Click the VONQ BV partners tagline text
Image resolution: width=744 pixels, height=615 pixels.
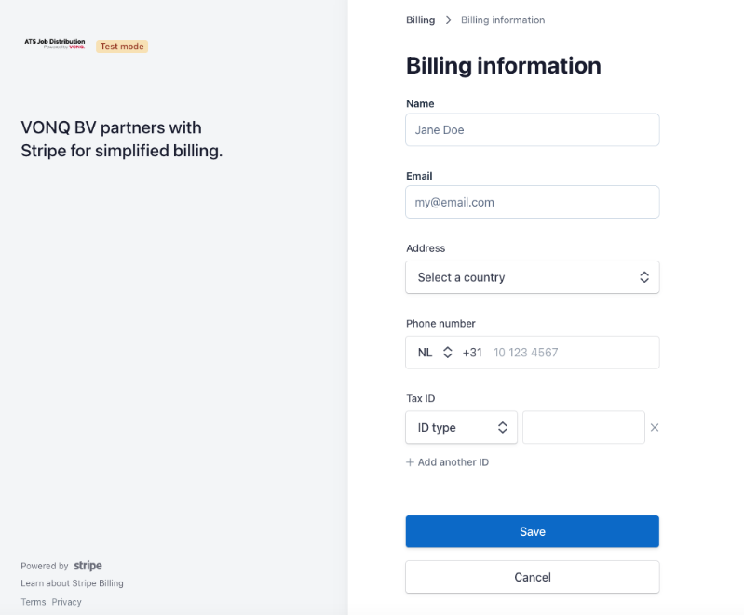(121, 139)
